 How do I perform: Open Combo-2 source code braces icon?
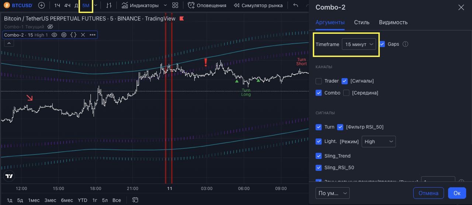[x=73, y=35]
